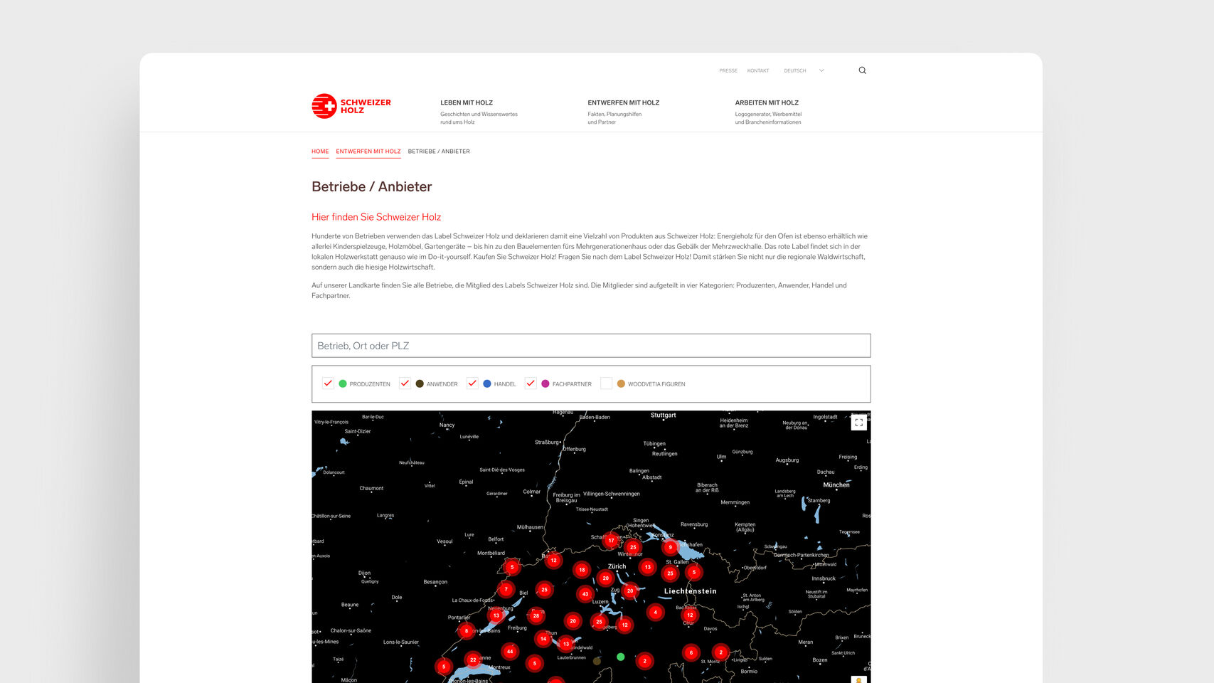Click the Liechtenstein label on map
This screenshot has width=1214, height=683.
coord(691,591)
